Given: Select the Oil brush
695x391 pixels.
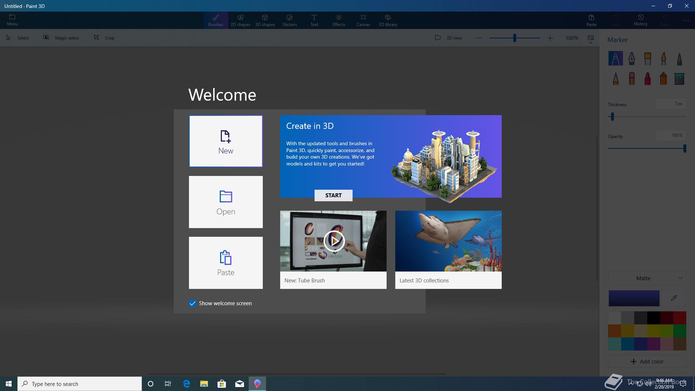Looking at the screenshot, I should pos(648,58).
